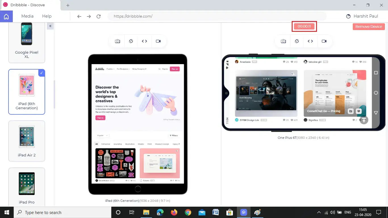Take screenshot of the iPad device
388x218 pixels.
[117, 41]
